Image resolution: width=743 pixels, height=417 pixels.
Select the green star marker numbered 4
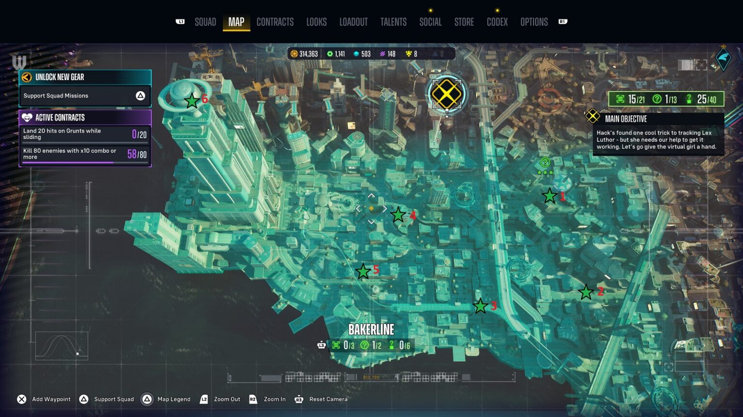(398, 215)
